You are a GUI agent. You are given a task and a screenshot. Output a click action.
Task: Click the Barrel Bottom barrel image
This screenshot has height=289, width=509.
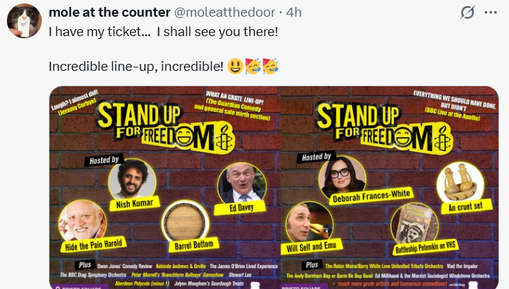(186, 222)
